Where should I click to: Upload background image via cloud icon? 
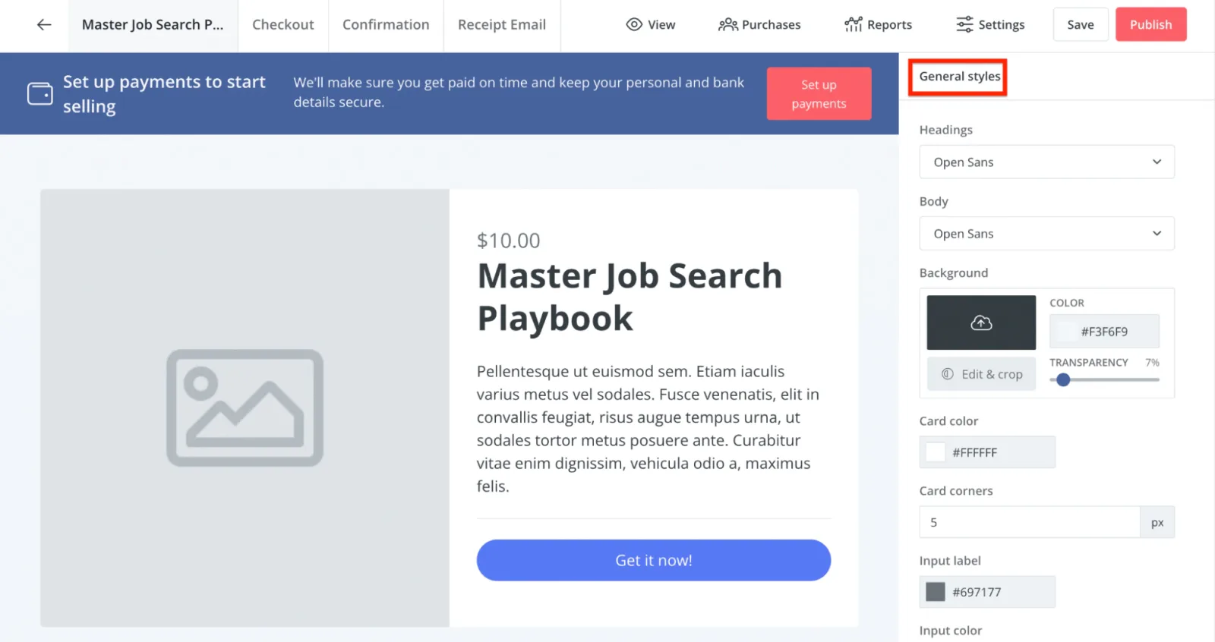[981, 323]
